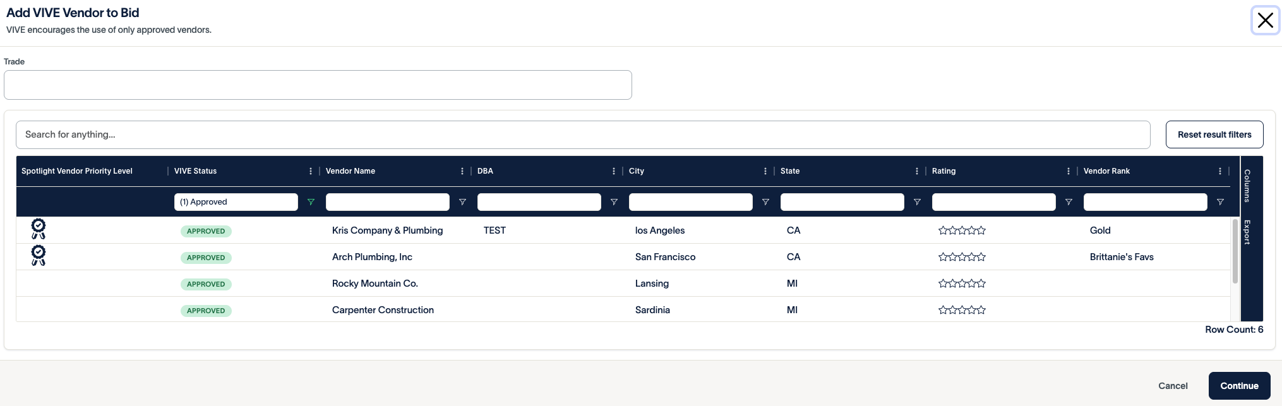
Task: Close the Add VIVE Vendor dialog
Action: (1266, 20)
